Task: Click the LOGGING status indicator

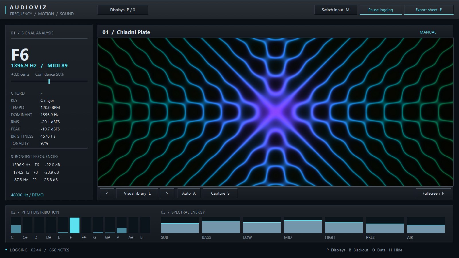Action: [x=17, y=250]
